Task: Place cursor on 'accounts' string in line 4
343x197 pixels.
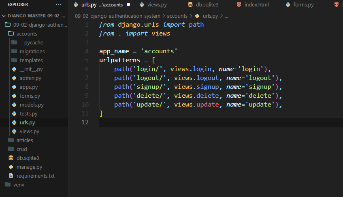Action: click(159, 51)
